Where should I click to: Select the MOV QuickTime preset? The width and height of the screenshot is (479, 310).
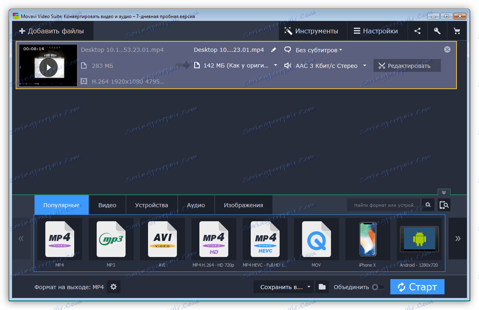316,239
